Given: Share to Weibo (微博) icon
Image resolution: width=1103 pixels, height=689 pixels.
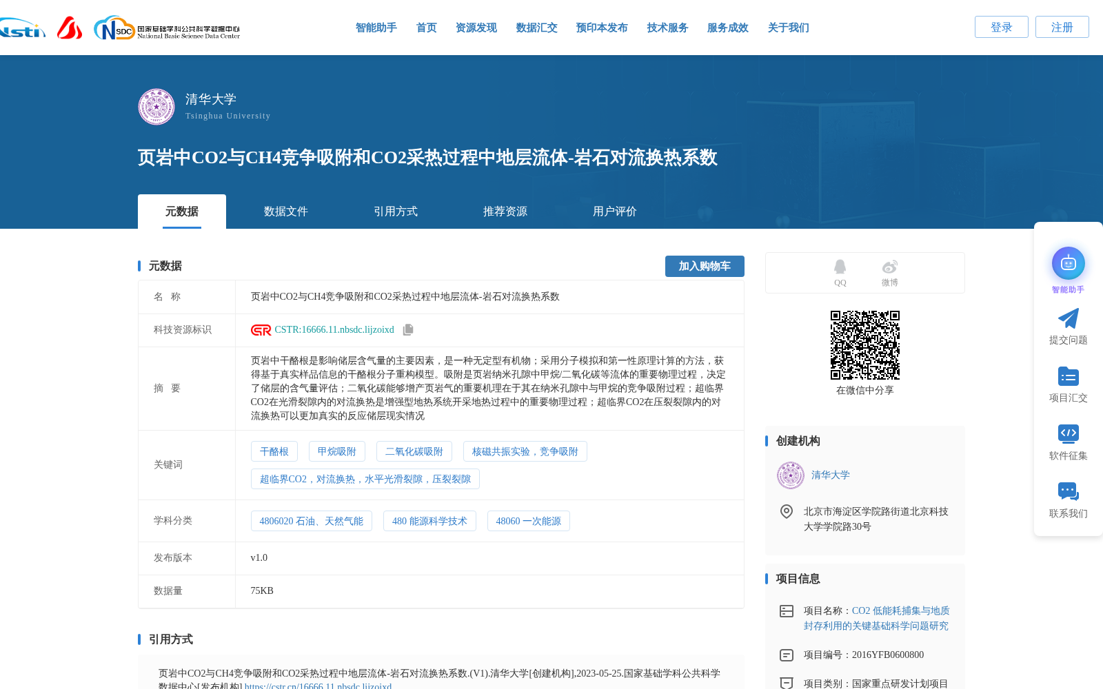Looking at the screenshot, I should [890, 267].
